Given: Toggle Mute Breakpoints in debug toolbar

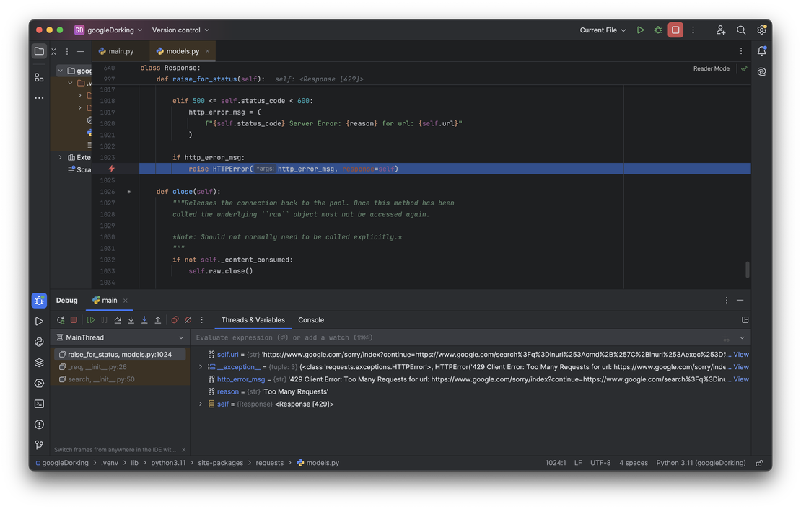Looking at the screenshot, I should [x=188, y=320].
